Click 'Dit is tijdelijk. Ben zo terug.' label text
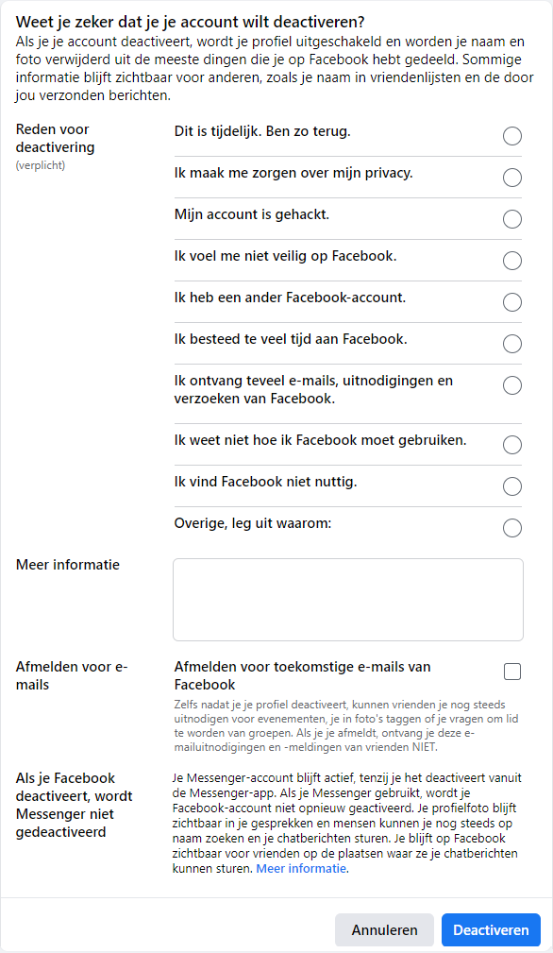The height and width of the screenshot is (953, 553). [262, 132]
